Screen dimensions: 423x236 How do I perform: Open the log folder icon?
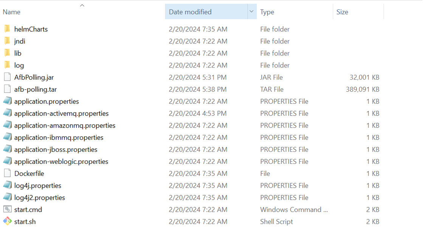click(x=7, y=65)
